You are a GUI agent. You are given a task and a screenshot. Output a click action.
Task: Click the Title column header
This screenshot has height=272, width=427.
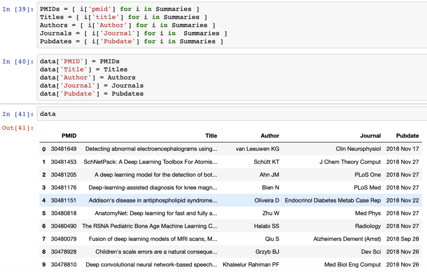pyautogui.click(x=211, y=136)
